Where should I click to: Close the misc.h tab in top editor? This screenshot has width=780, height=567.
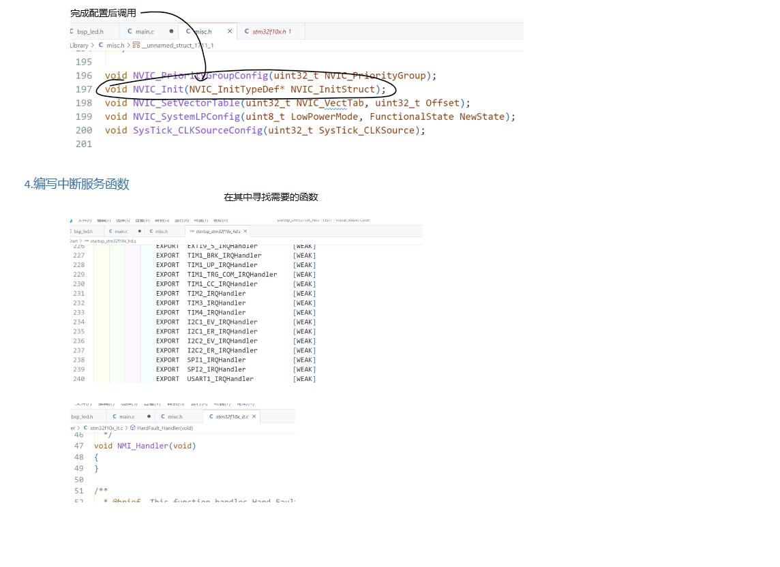pos(230,31)
